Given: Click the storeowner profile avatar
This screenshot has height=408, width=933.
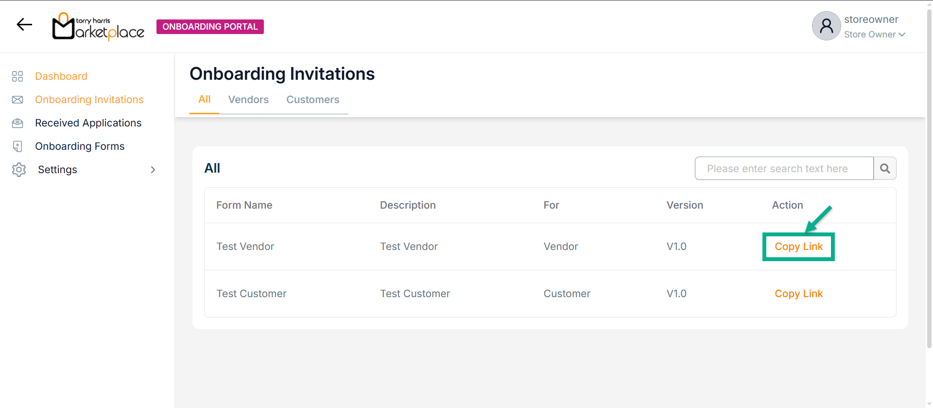Looking at the screenshot, I should (x=826, y=26).
